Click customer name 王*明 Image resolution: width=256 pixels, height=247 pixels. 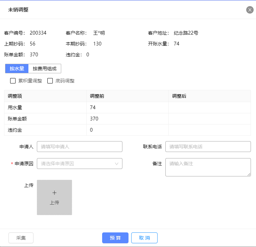99,33
